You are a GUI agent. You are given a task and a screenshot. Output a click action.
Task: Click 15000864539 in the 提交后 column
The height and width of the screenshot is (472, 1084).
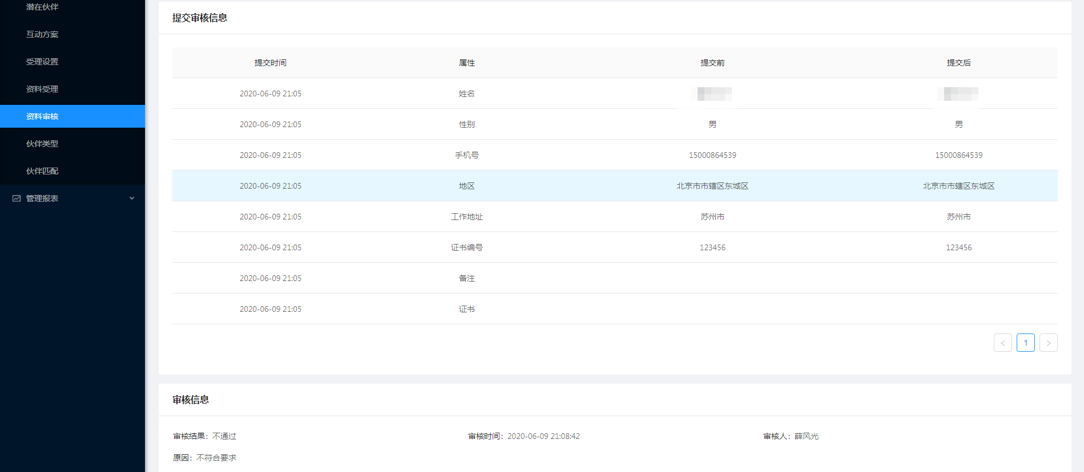(959, 155)
